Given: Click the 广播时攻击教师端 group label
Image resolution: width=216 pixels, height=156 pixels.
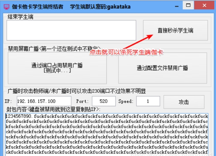Looking at the screenshot, I should click(77, 91).
